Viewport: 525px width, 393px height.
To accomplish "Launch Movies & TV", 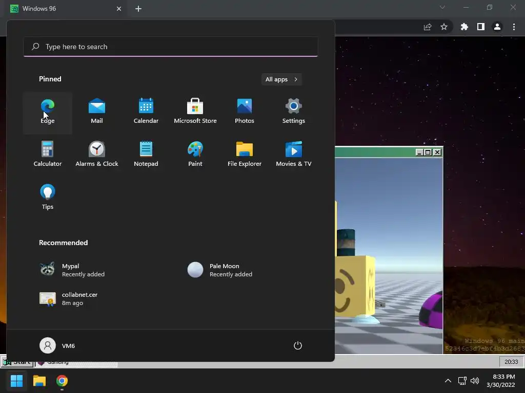I will pos(294,156).
